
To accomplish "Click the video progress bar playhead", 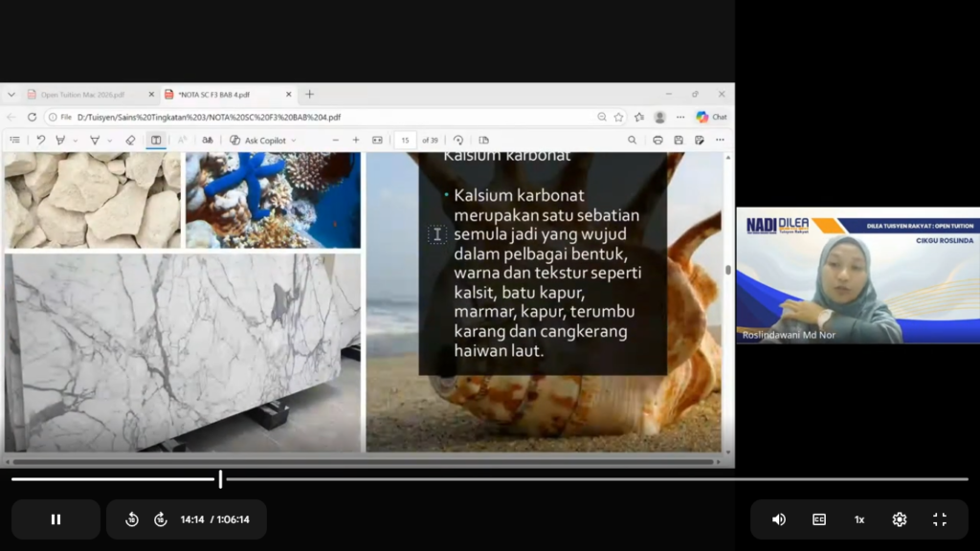I will pos(220,479).
